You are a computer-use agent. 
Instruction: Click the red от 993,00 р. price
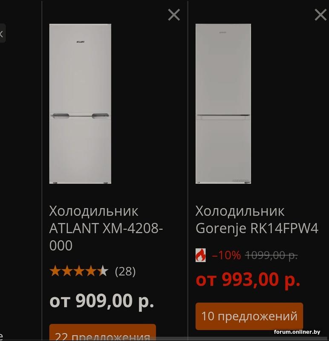(248, 279)
